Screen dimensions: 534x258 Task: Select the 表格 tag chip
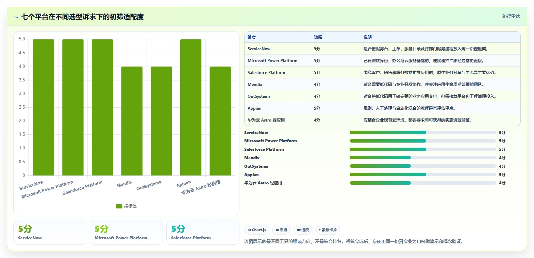pos(281,230)
